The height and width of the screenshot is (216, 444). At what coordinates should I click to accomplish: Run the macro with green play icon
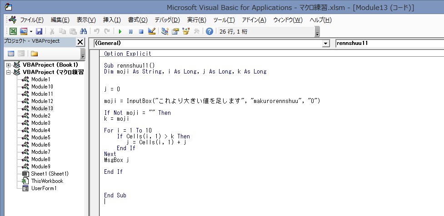tap(120, 31)
